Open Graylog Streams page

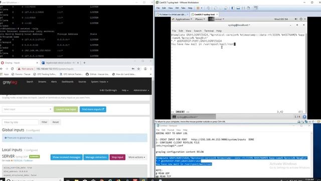coord(42,81)
